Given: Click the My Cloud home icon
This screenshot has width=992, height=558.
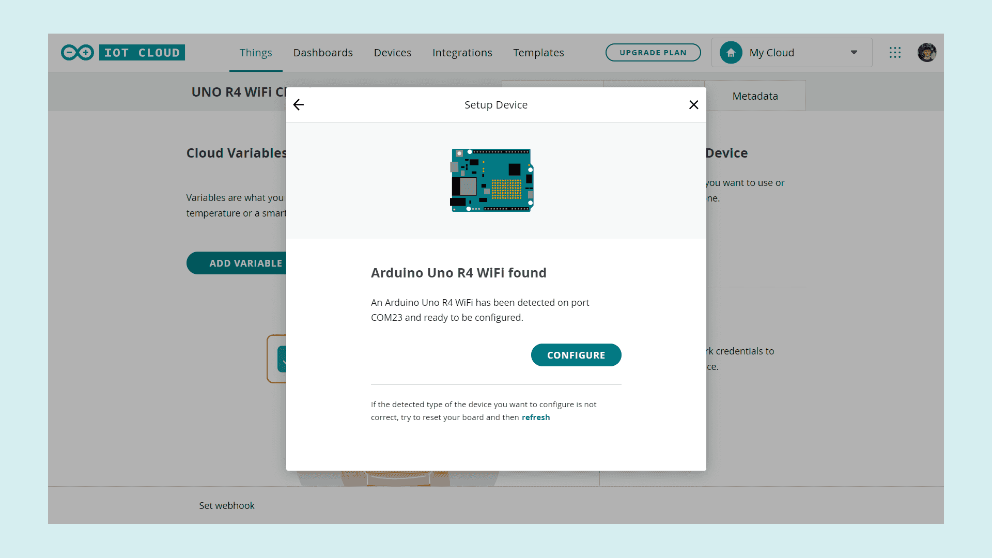Looking at the screenshot, I should pos(731,53).
